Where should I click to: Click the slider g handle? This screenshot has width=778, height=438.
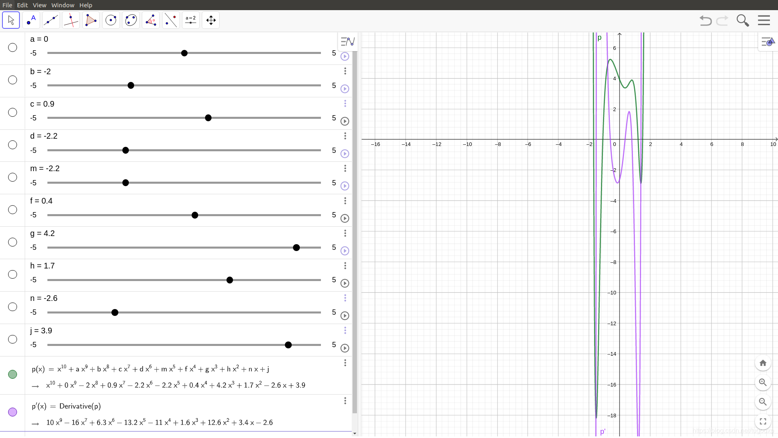(x=296, y=248)
